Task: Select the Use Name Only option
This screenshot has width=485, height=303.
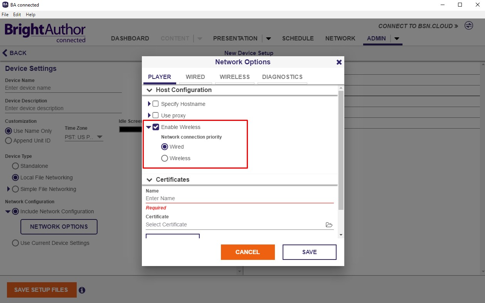Action: point(8,131)
